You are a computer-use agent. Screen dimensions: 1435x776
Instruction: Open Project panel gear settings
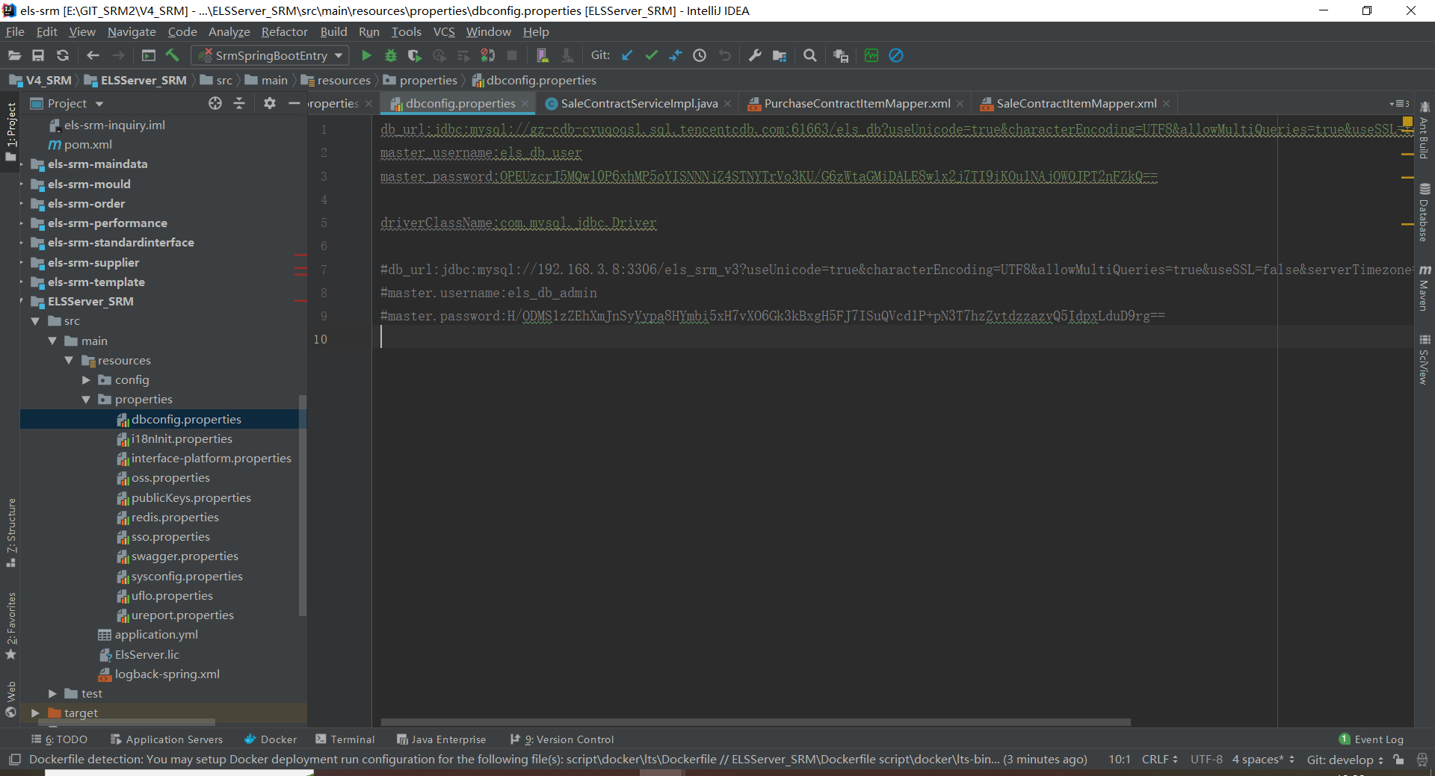tap(270, 104)
